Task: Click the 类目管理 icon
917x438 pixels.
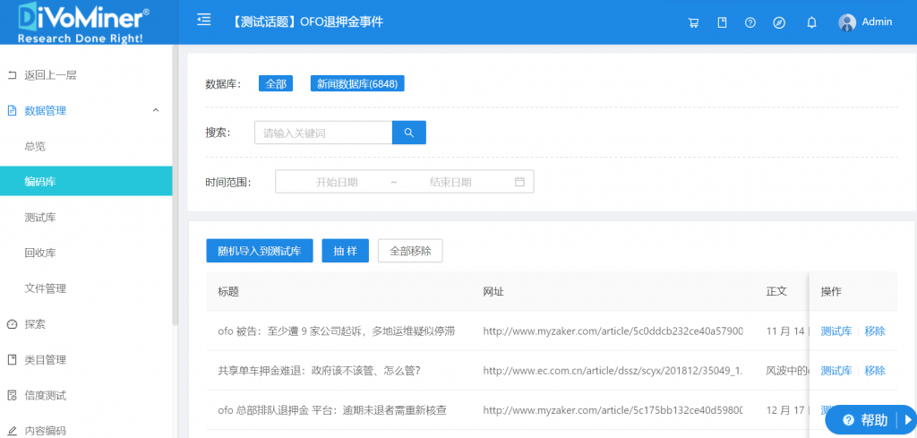Action: tap(12, 360)
